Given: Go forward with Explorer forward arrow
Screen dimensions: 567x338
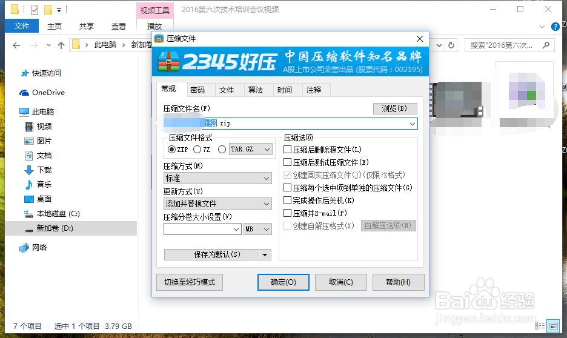Looking at the screenshot, I should pos(35,45).
